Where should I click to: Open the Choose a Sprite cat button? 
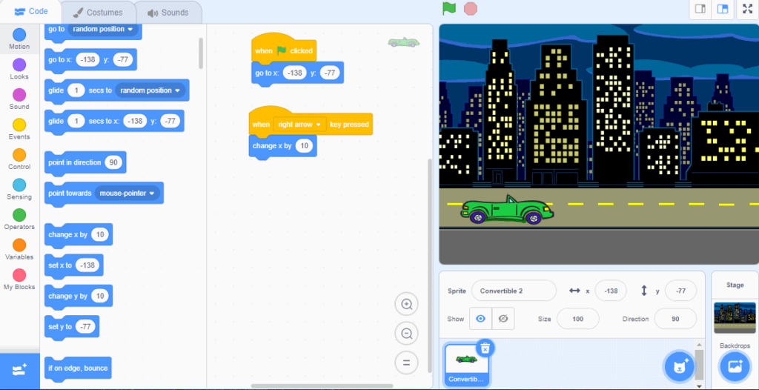[x=677, y=365]
